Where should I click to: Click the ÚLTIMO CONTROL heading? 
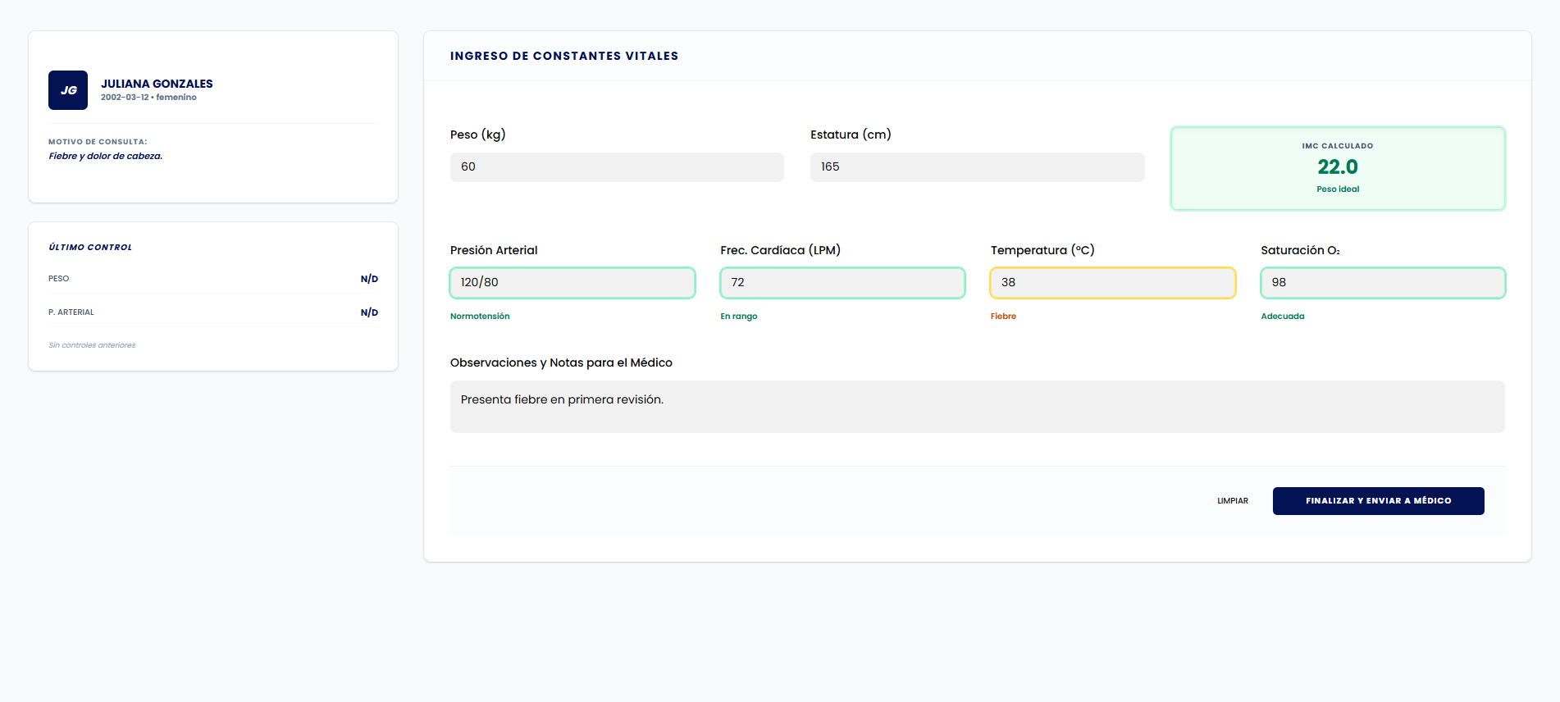[x=90, y=247]
